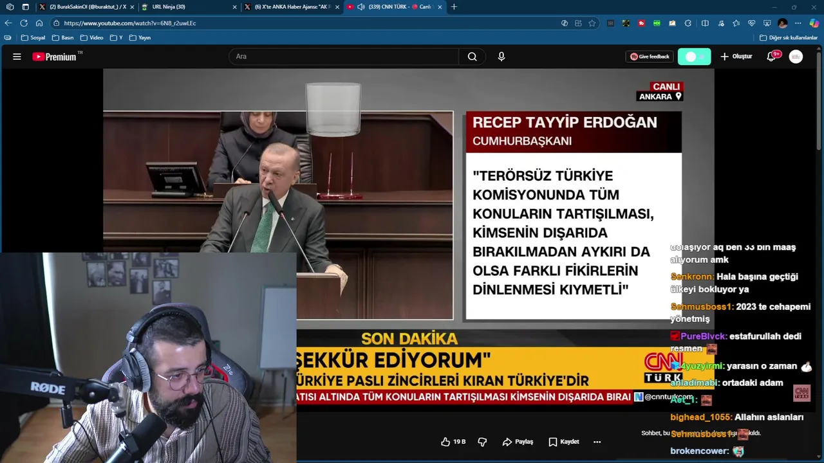Launch Copilot from the toolbar
The height and width of the screenshot is (463, 824).
814,23
